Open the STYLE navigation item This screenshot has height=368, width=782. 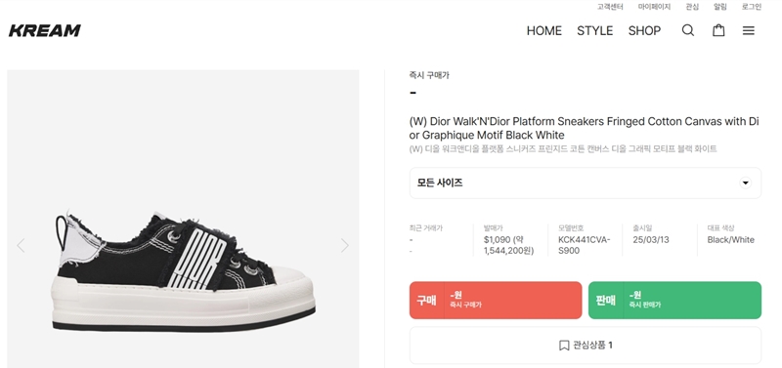click(594, 31)
